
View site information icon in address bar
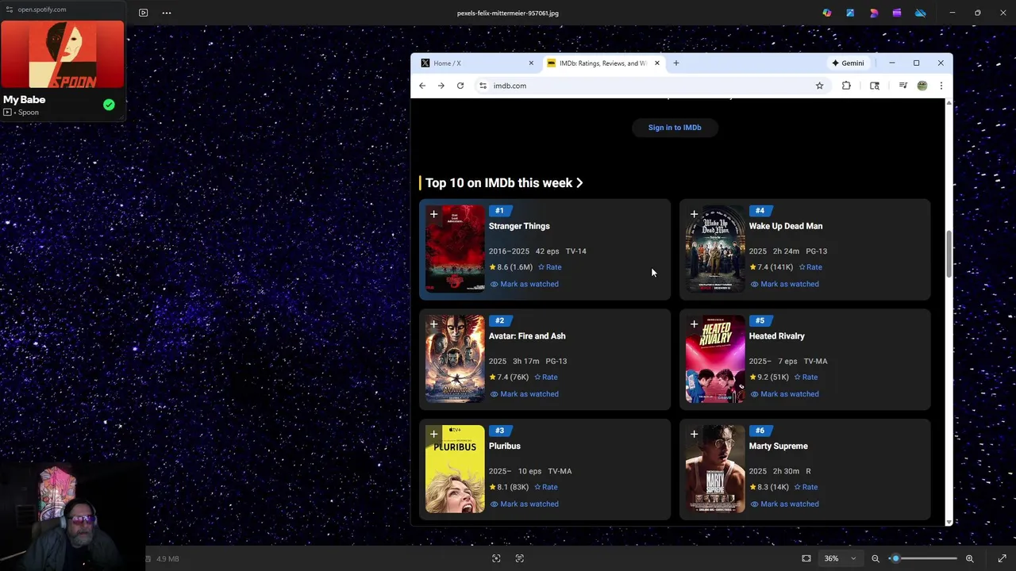pyautogui.click(x=483, y=86)
